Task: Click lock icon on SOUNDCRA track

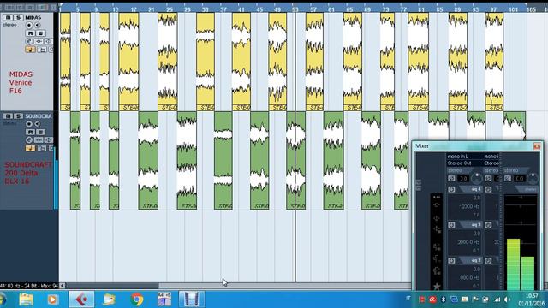Action: (42, 148)
